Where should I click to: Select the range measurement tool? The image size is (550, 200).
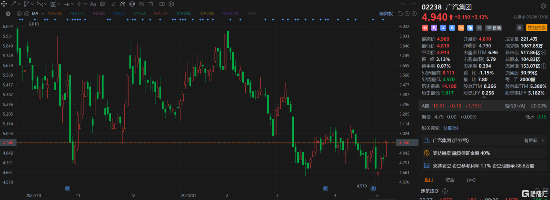coord(66,4)
